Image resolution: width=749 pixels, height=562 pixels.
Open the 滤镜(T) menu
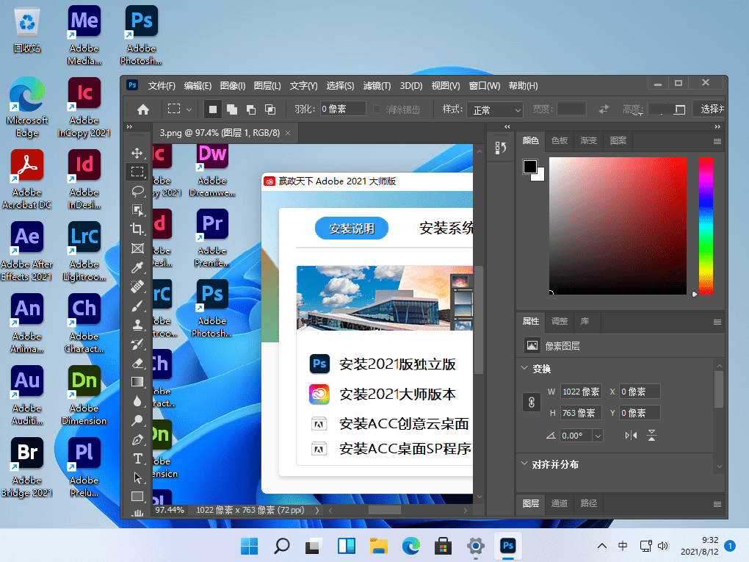point(377,85)
